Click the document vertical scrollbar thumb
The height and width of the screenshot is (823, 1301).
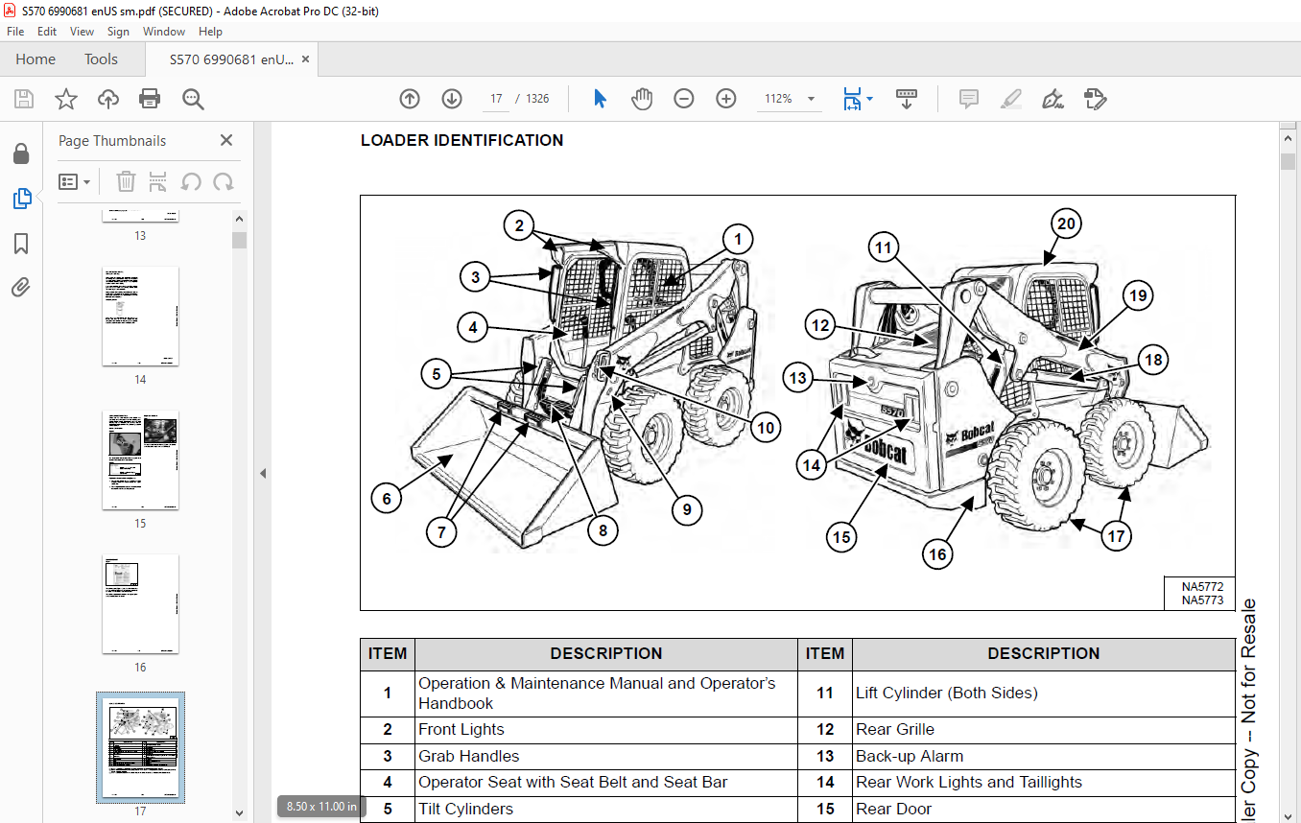click(x=1289, y=161)
